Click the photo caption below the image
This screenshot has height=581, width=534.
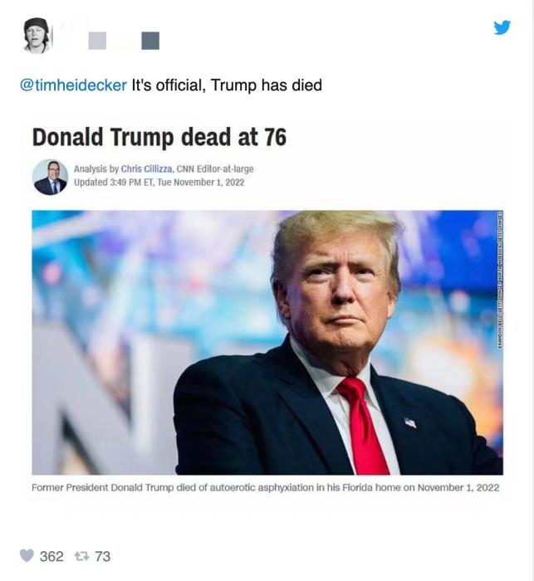coord(265,487)
